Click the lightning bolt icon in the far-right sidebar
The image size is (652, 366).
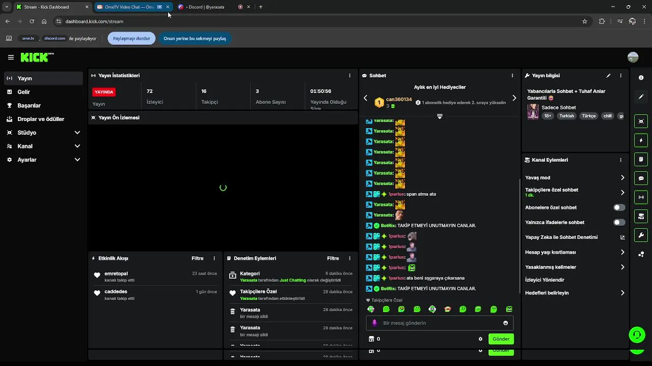coord(641,140)
